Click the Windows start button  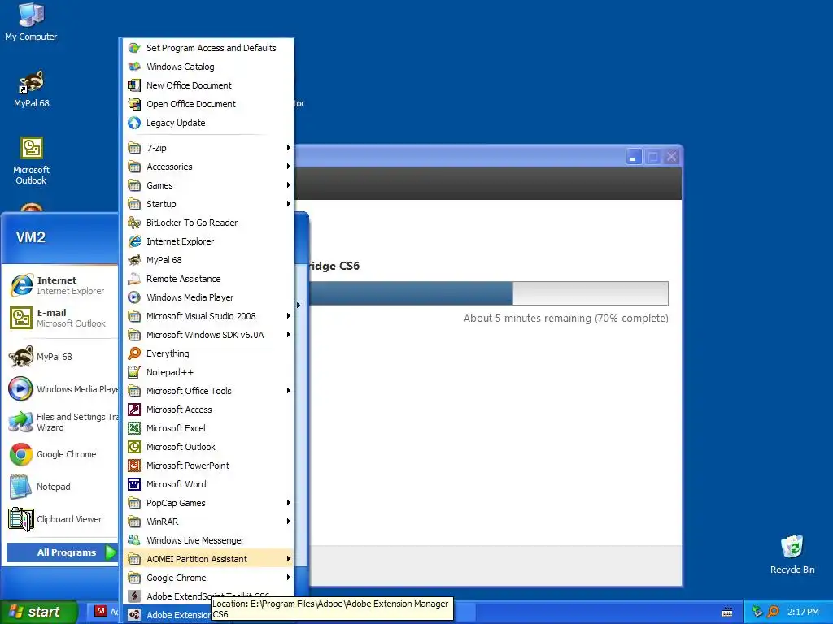click(x=39, y=612)
